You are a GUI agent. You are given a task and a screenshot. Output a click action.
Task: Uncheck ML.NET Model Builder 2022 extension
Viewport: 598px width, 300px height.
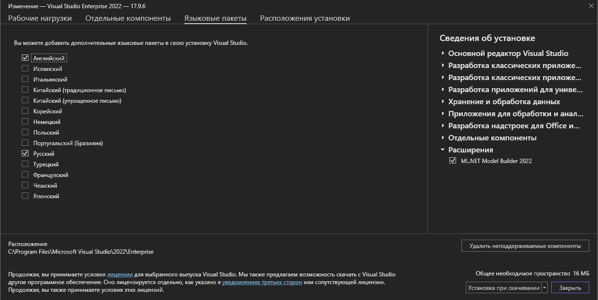click(453, 161)
